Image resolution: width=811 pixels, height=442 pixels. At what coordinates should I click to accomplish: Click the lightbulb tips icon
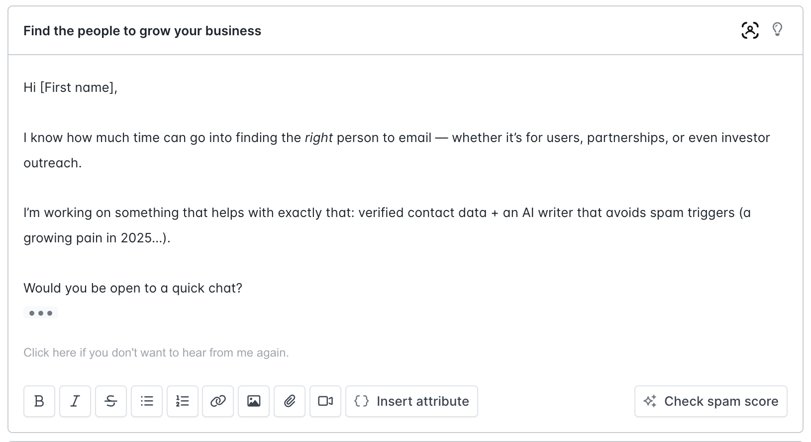[x=778, y=30]
